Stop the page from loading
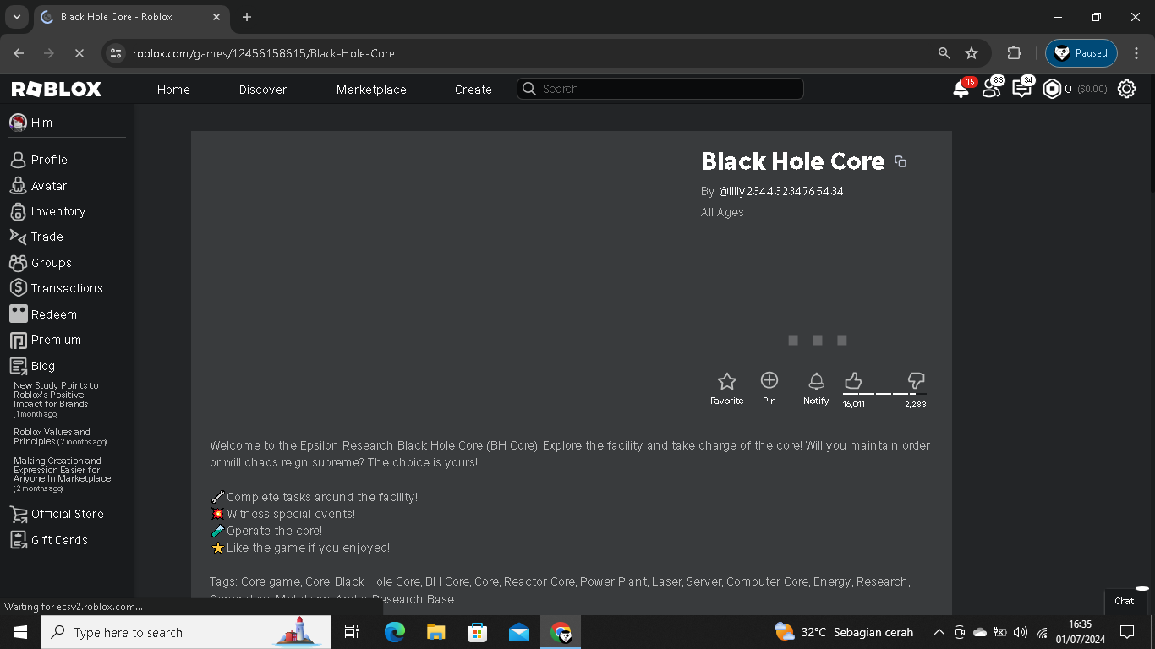This screenshot has width=1155, height=649. point(79,53)
